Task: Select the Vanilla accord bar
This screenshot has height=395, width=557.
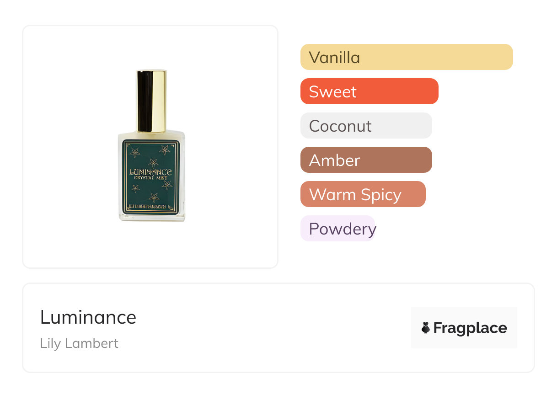Action: click(x=406, y=57)
